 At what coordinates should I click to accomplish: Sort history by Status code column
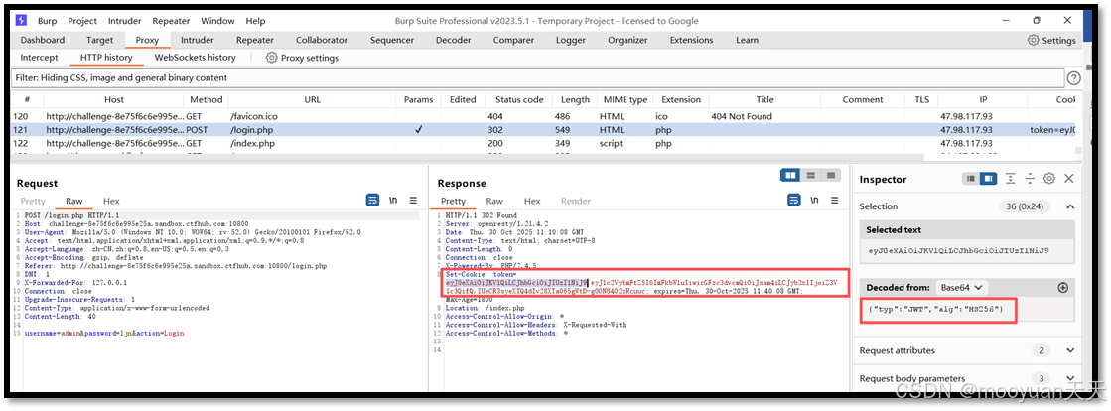519,100
